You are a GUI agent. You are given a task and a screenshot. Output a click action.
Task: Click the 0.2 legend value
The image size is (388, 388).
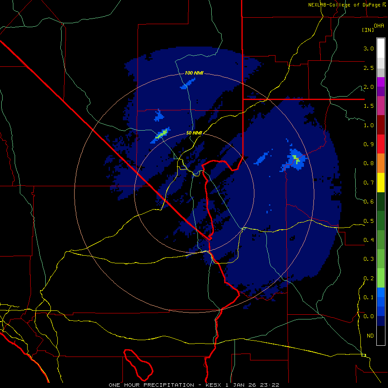[369, 278]
